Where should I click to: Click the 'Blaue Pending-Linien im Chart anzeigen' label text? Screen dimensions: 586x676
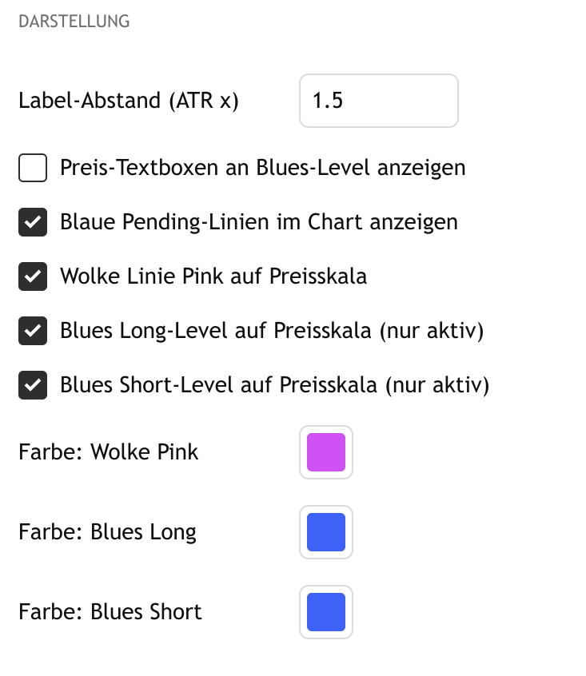[258, 222]
